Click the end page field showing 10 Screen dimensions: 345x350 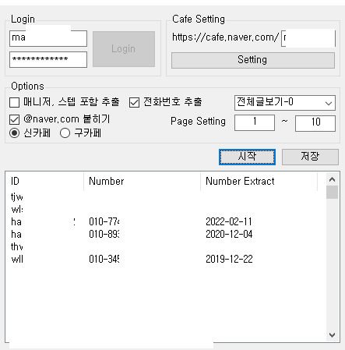(x=315, y=123)
